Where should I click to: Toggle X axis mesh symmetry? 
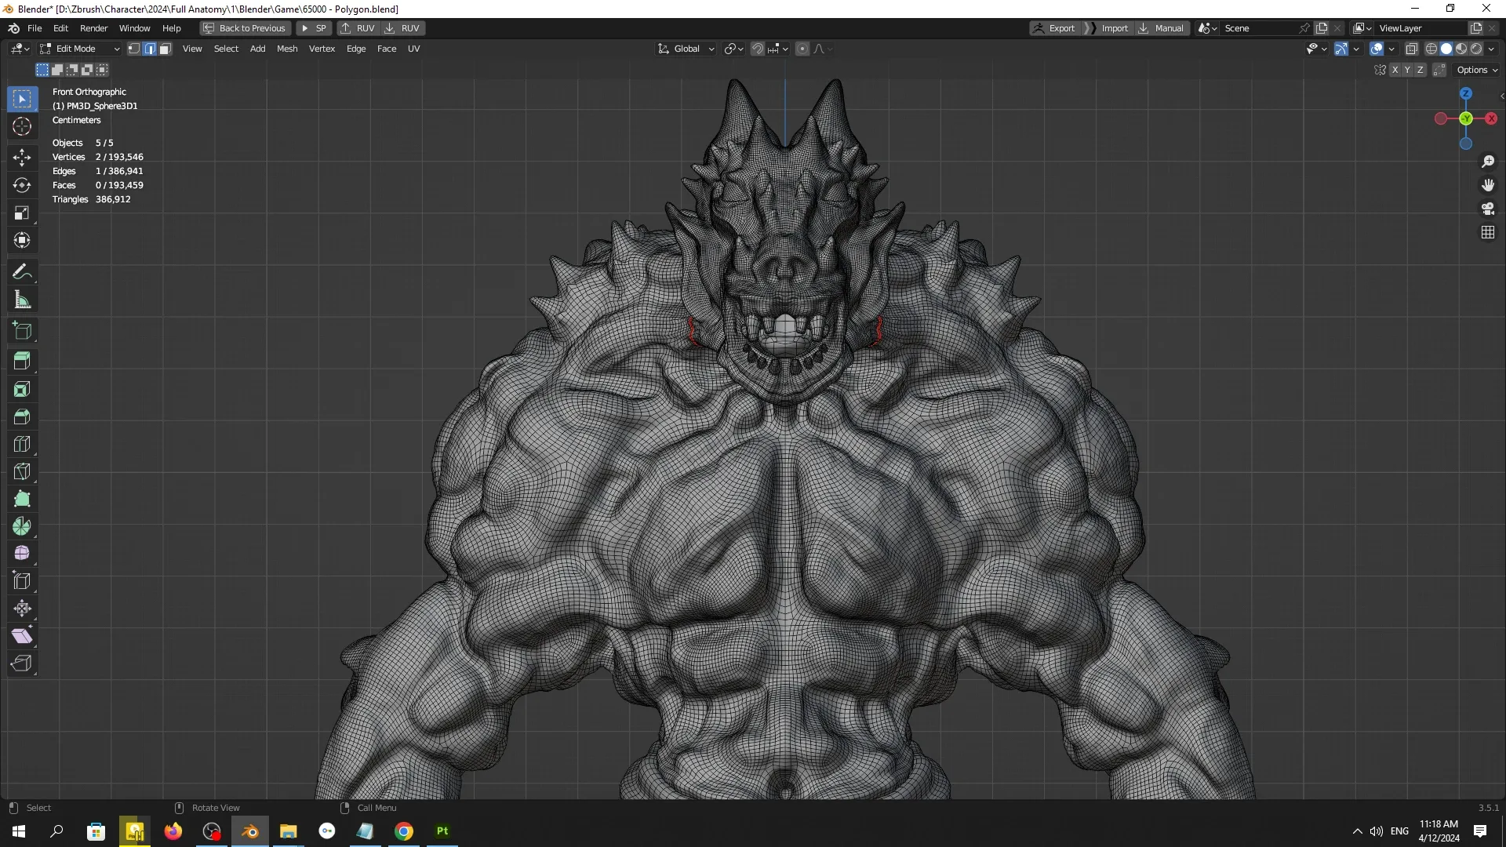1395,70
